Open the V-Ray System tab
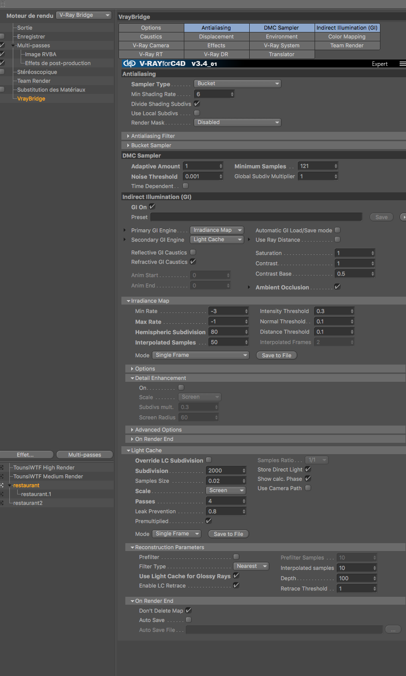Image resolution: width=406 pixels, height=676 pixels. point(282,46)
